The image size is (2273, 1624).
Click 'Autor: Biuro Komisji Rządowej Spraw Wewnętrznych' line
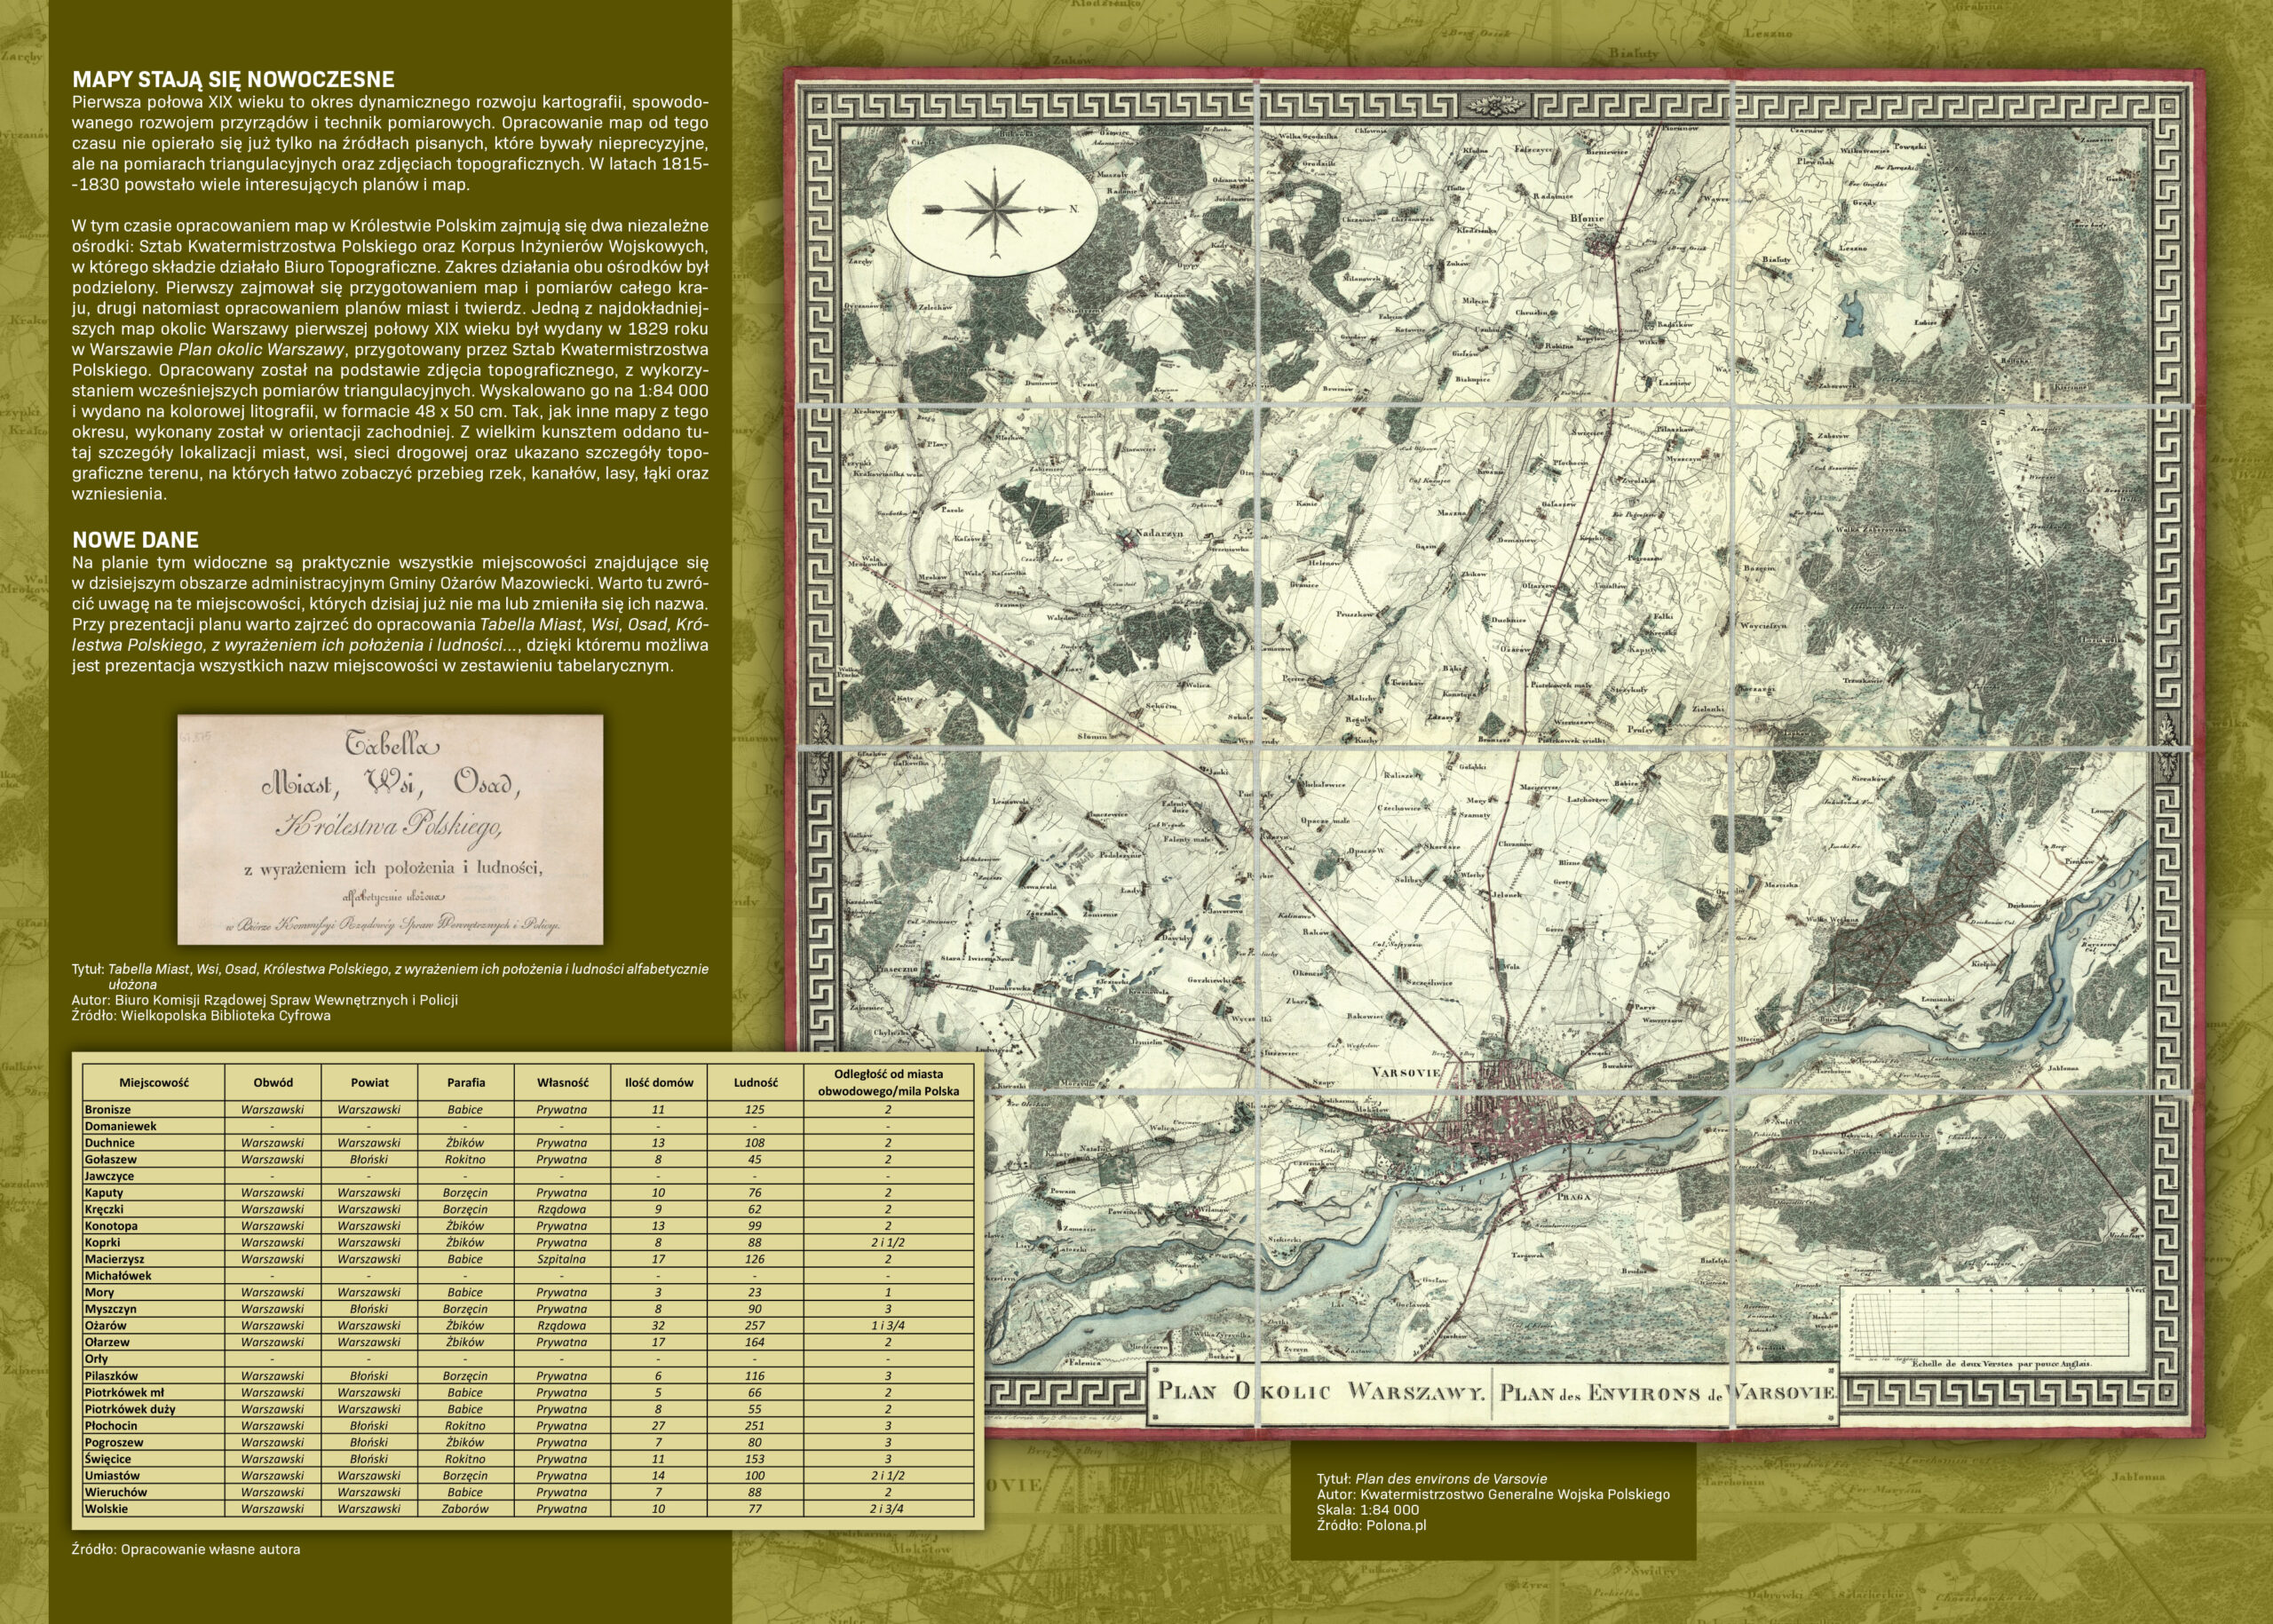tap(265, 999)
